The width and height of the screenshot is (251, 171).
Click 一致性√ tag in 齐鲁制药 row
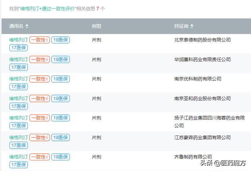click(40, 157)
